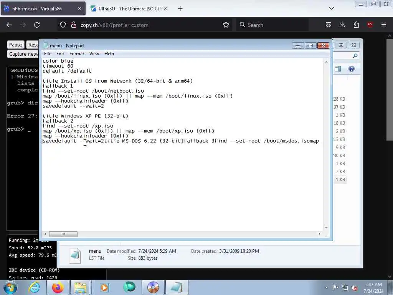Open the Windows Start orb
Viewport: 393px width, 295px height.
[10, 287]
